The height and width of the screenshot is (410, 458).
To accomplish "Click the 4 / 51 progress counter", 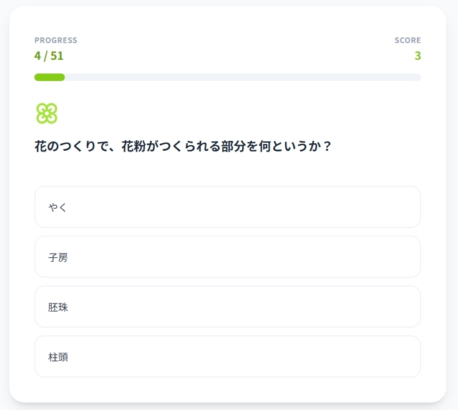I will 49,55.
